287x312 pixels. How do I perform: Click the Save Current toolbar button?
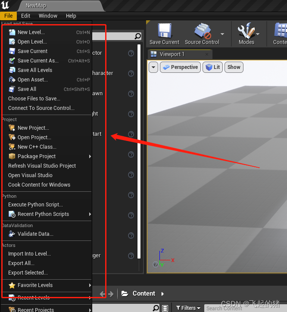point(164,34)
